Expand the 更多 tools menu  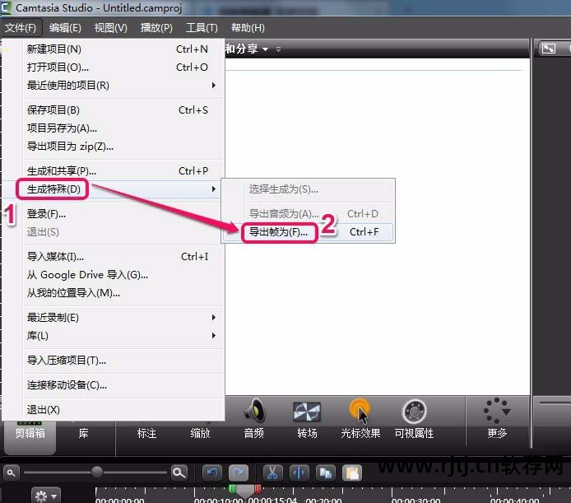[497, 419]
